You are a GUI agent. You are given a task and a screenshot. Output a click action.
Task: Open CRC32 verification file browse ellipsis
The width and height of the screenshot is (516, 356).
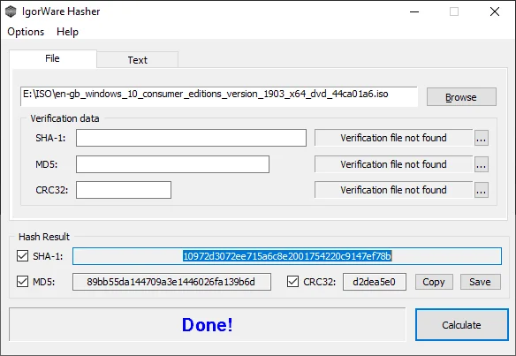[x=482, y=190]
